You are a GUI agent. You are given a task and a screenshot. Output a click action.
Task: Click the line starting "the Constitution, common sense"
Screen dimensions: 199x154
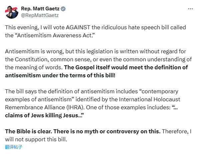click(98, 59)
